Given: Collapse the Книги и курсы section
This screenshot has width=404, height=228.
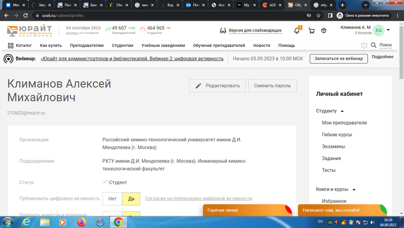Looking at the screenshot, I should (354, 189).
